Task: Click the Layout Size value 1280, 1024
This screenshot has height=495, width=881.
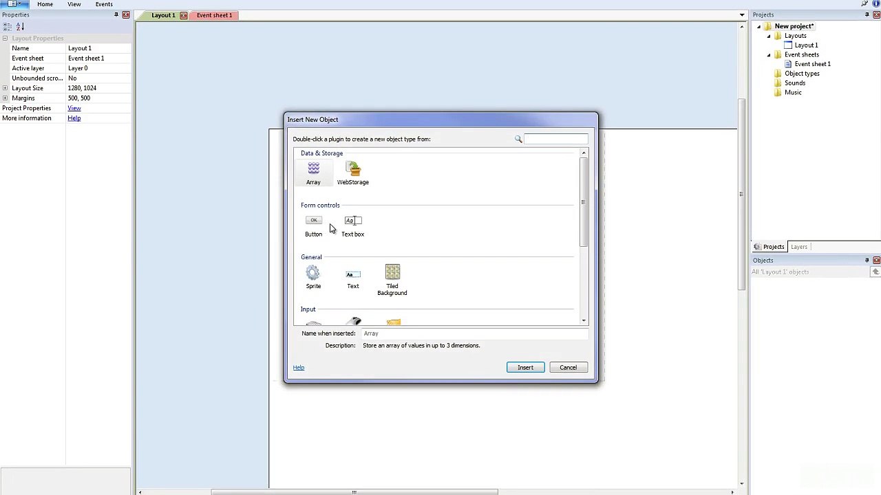Action: point(98,88)
